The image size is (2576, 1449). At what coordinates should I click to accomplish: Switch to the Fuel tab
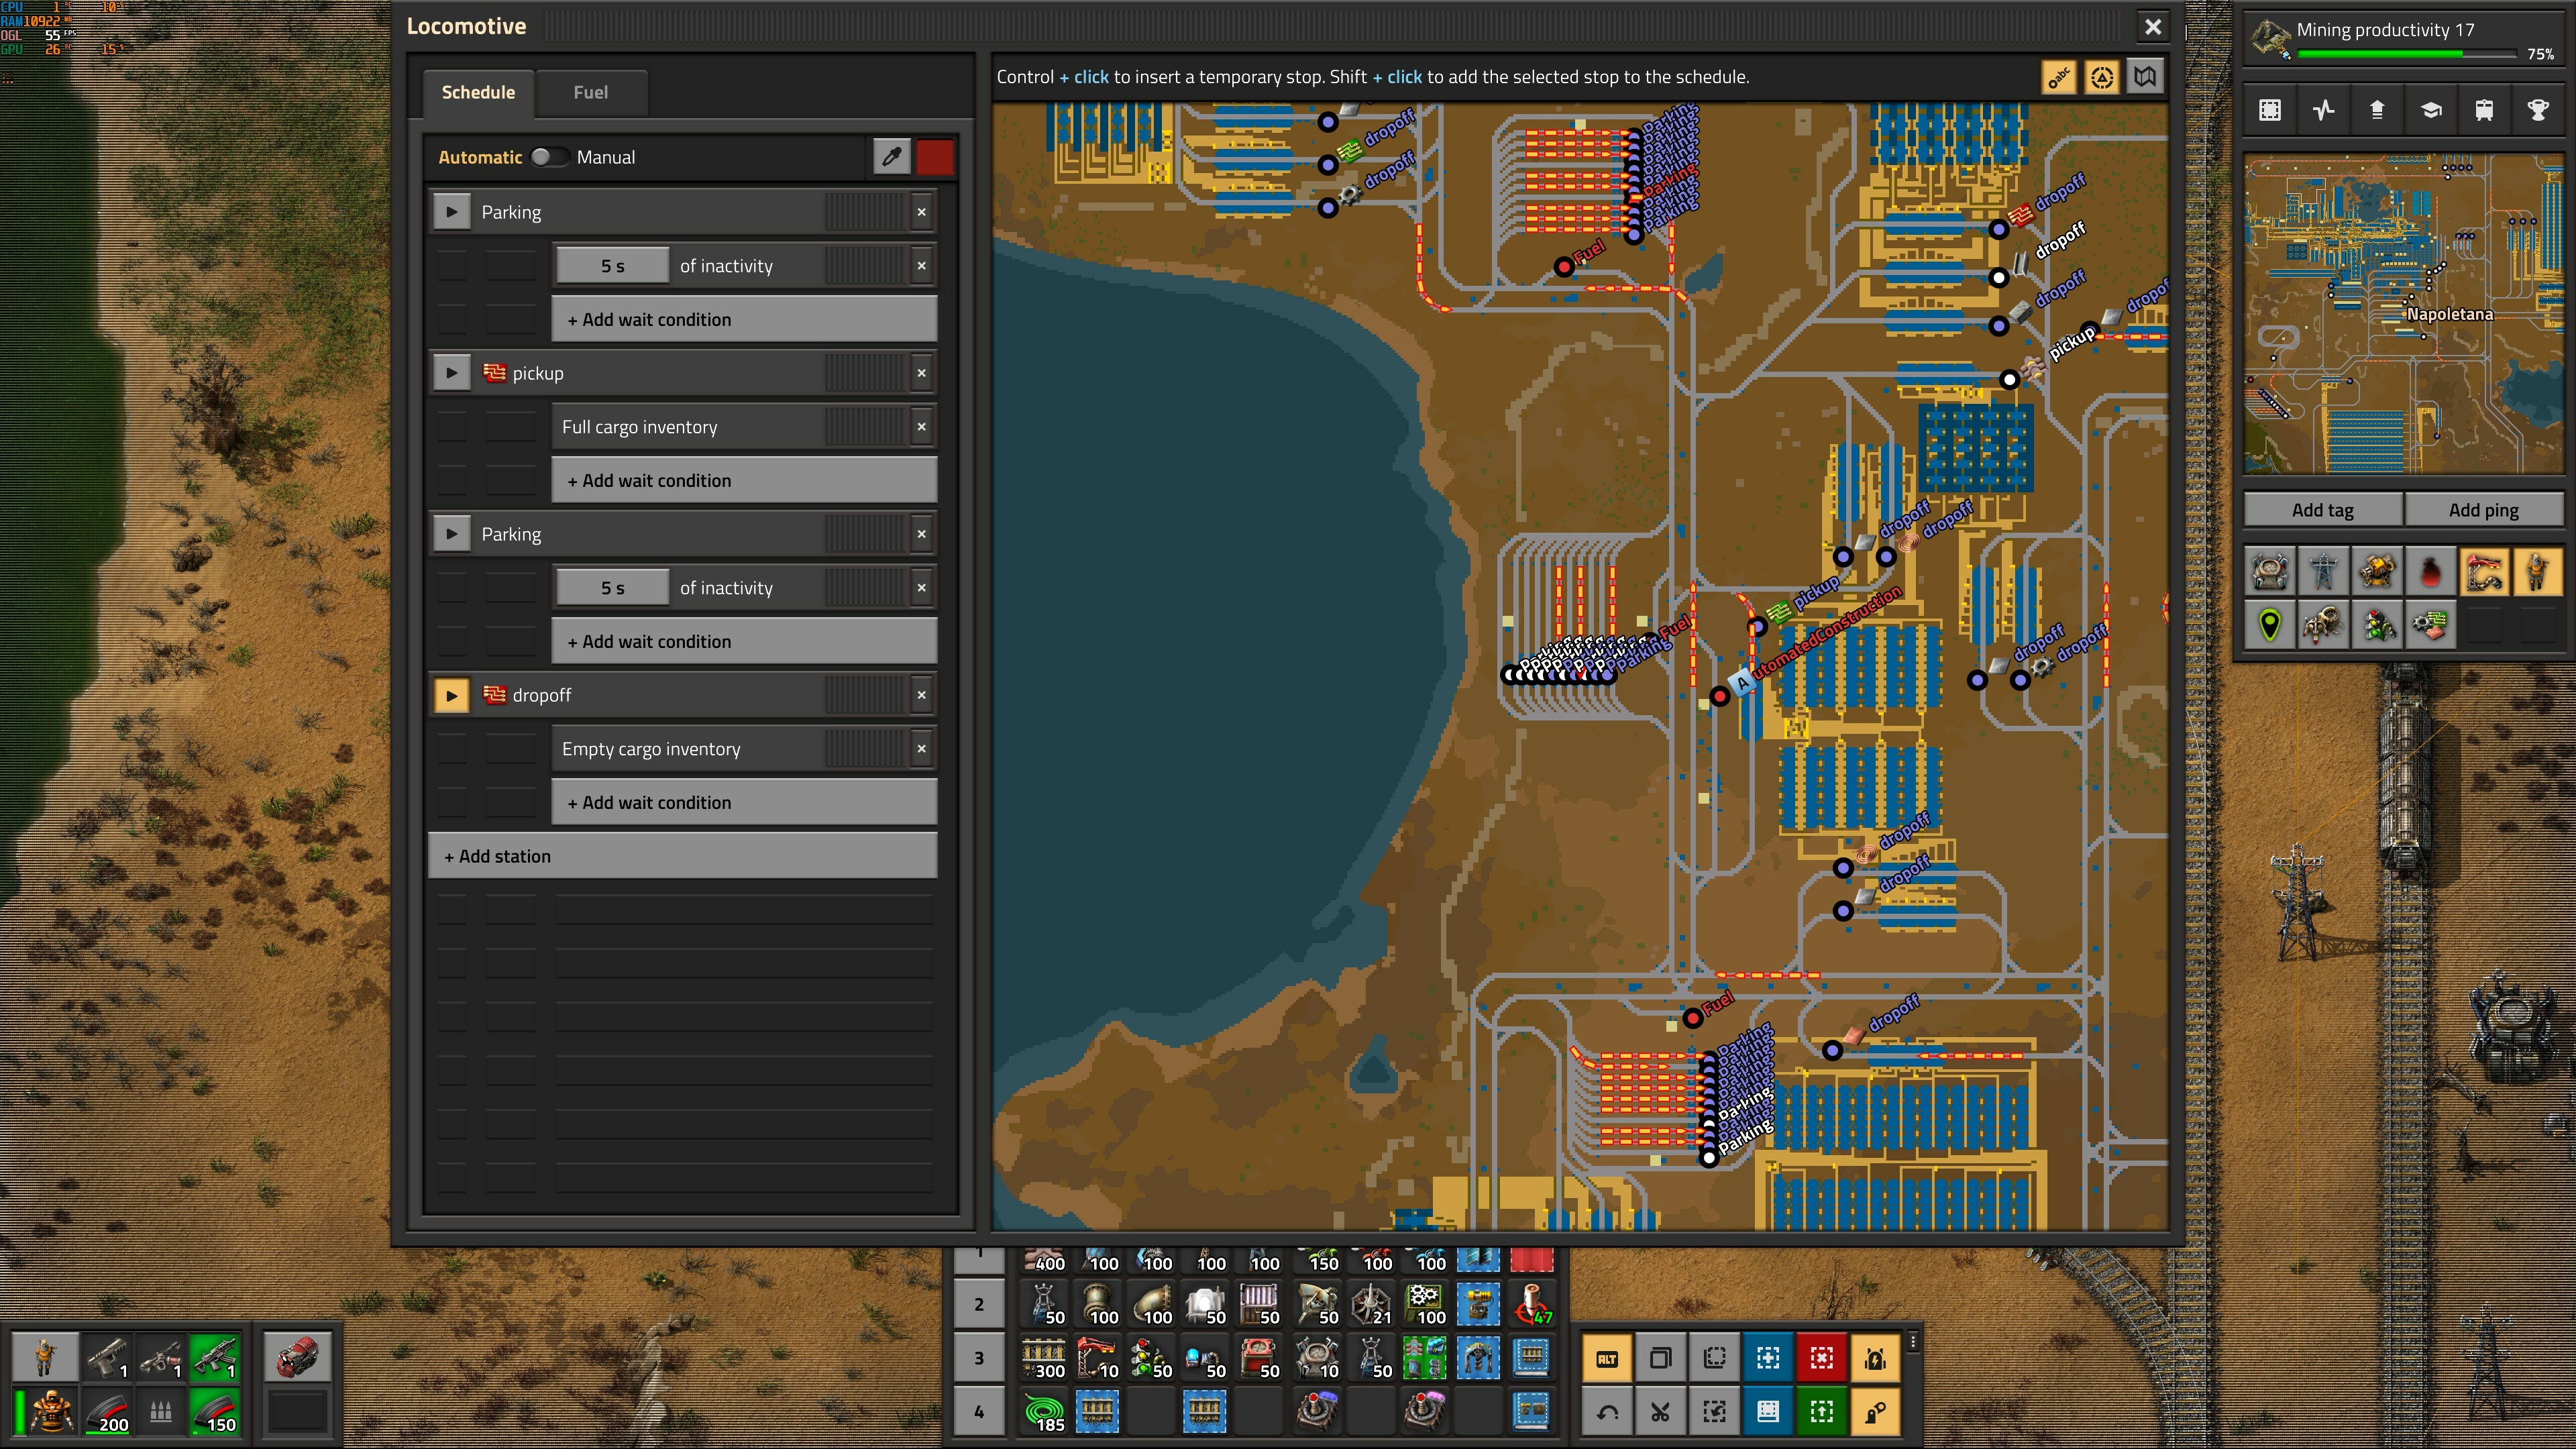pyautogui.click(x=590, y=92)
